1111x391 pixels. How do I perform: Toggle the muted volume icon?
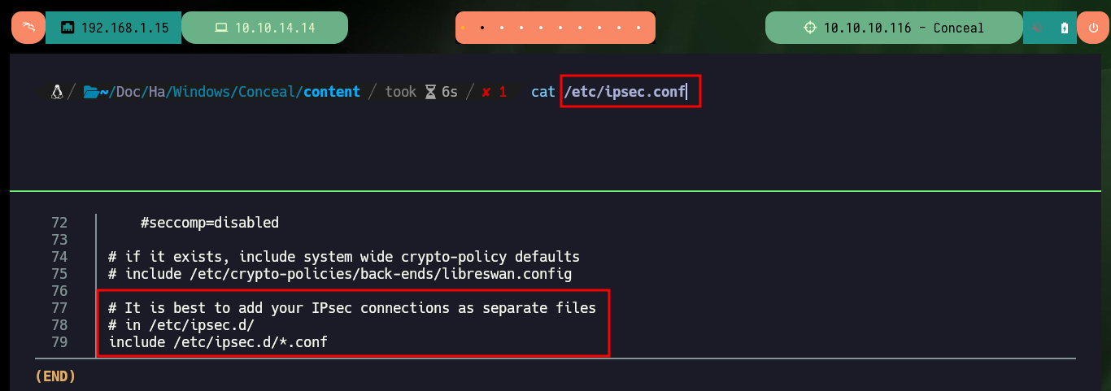point(1038,28)
